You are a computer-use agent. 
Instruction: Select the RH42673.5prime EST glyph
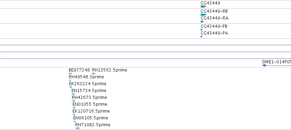pos(73,101)
